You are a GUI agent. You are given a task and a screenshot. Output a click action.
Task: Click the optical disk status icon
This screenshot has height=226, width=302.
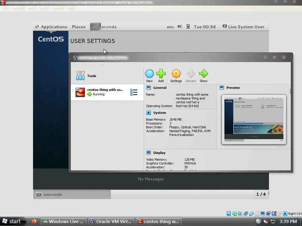pos(234,214)
